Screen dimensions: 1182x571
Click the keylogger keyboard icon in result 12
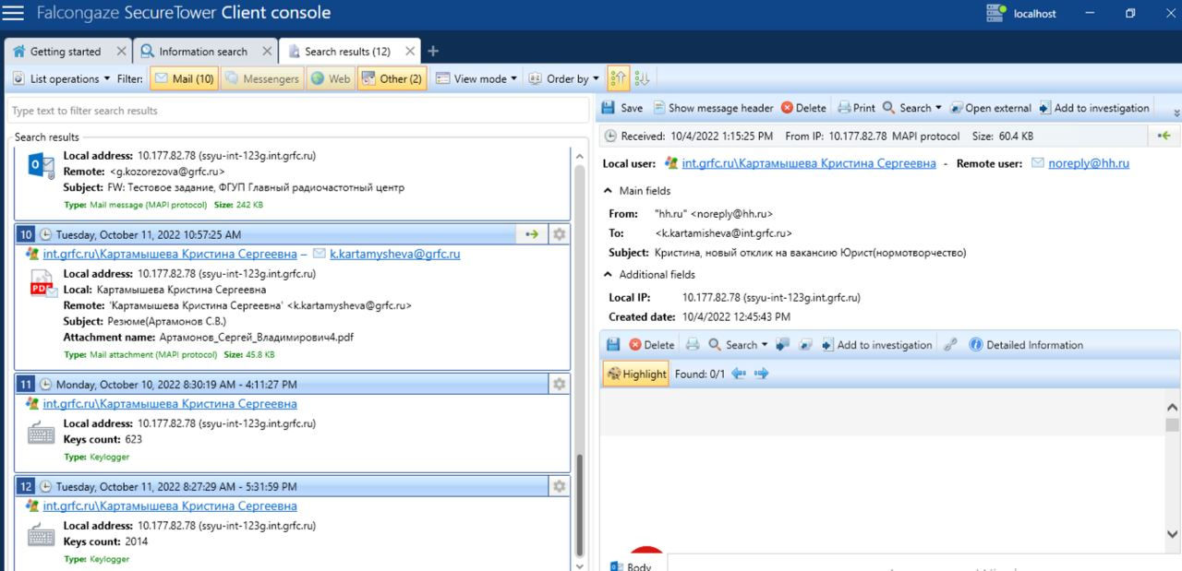(x=42, y=535)
